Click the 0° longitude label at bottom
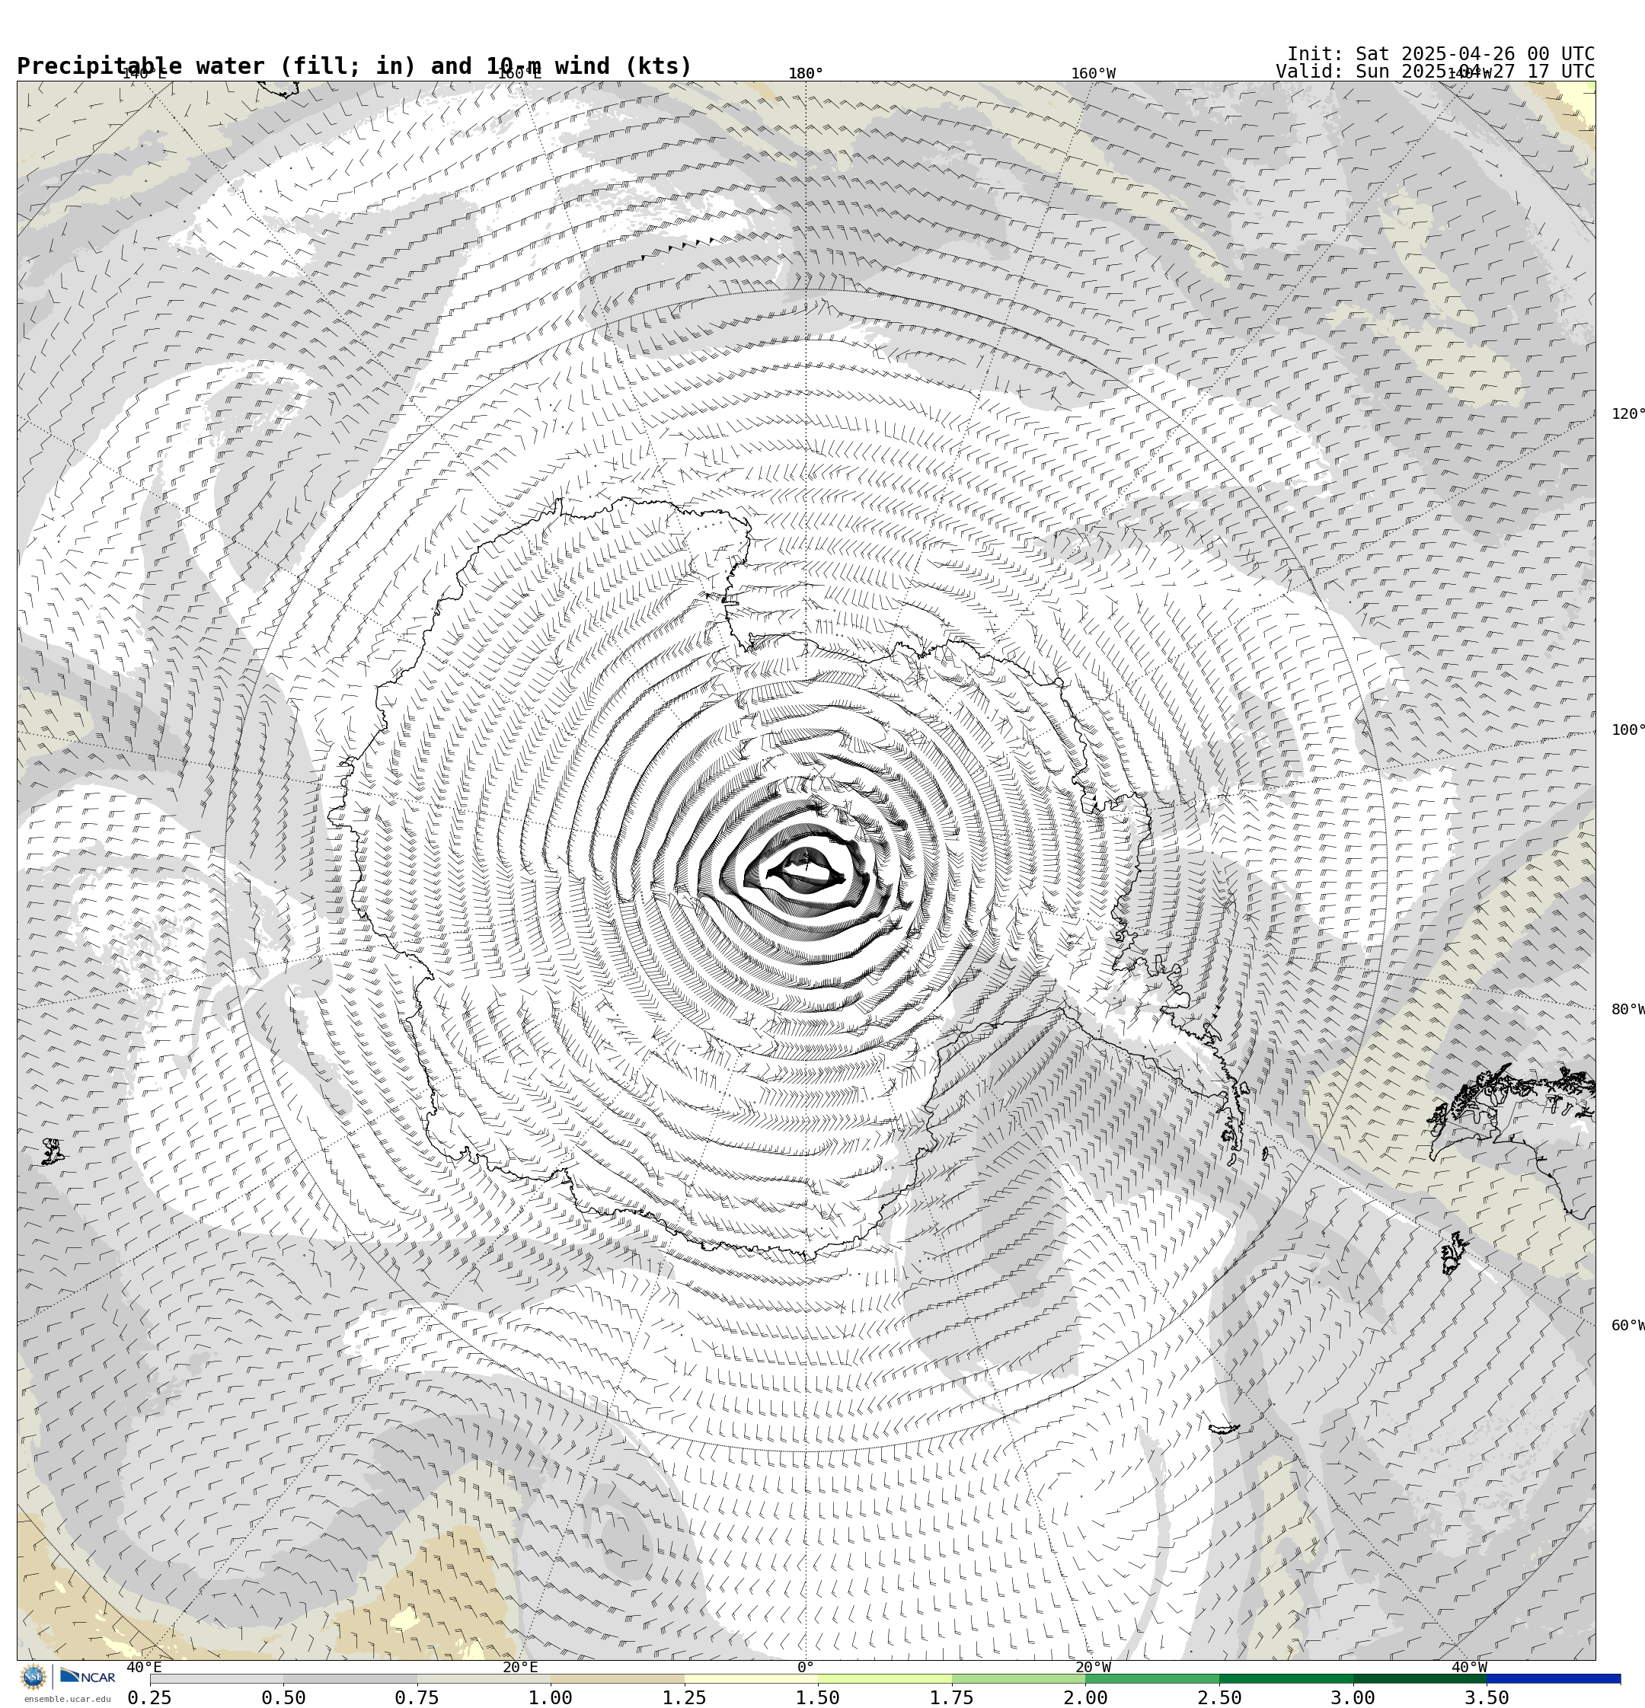1645x1708 pixels. [x=806, y=1667]
